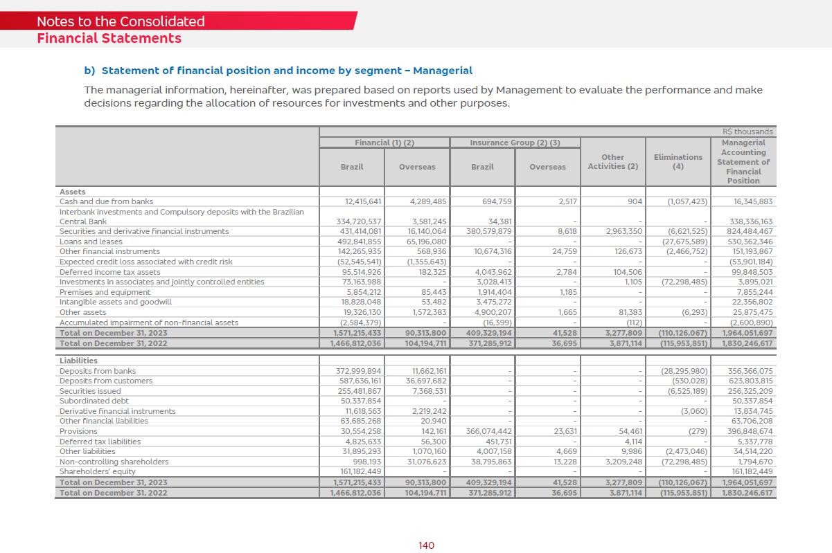Select the "Insurance Group (2) (3)" column header
The image size is (832, 553).
tap(515, 143)
